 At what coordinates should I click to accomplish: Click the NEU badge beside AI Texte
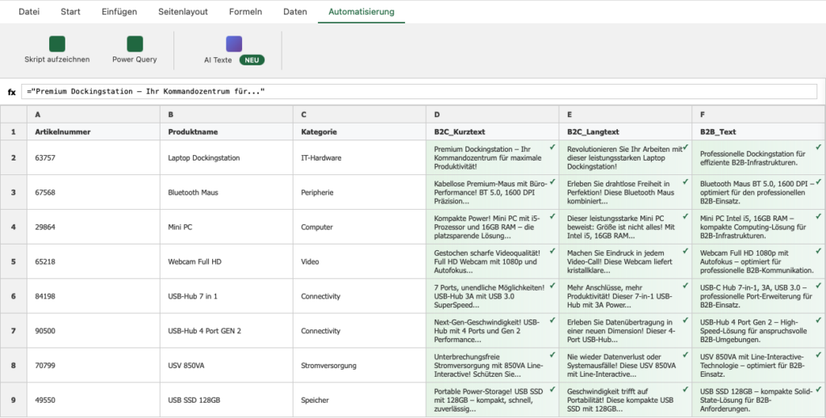click(251, 60)
